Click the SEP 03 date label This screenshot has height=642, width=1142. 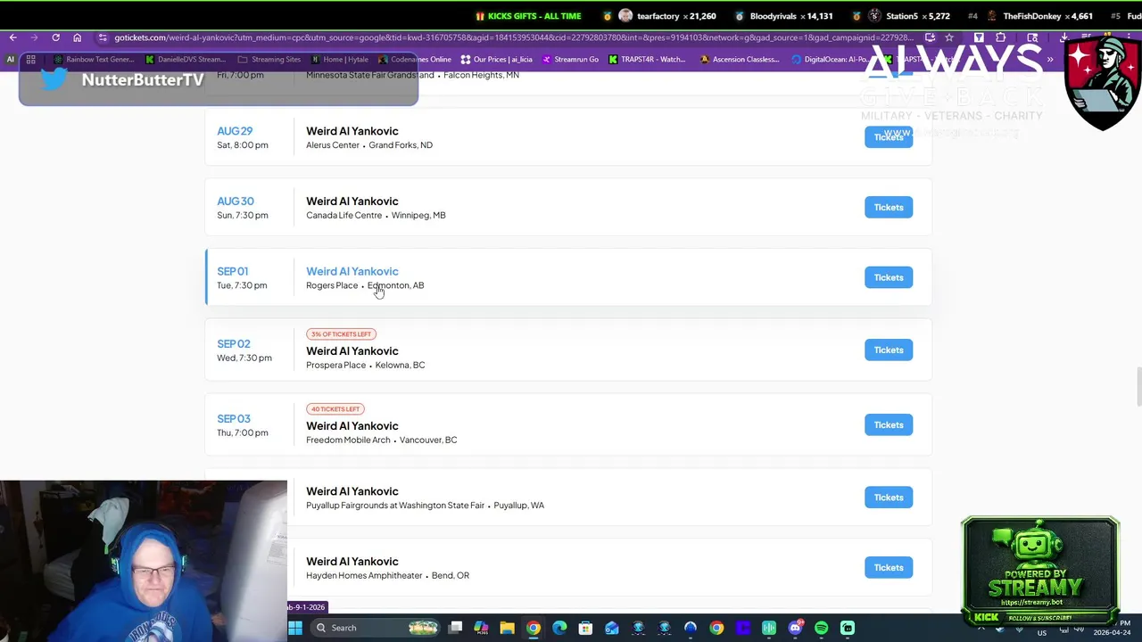234,418
